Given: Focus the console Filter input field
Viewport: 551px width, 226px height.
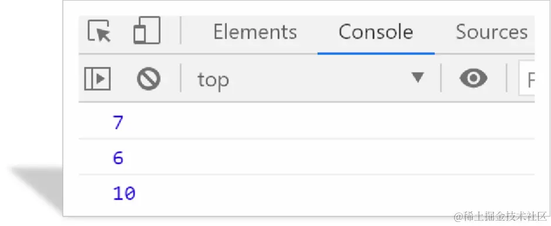Looking at the screenshot, I should [527, 80].
